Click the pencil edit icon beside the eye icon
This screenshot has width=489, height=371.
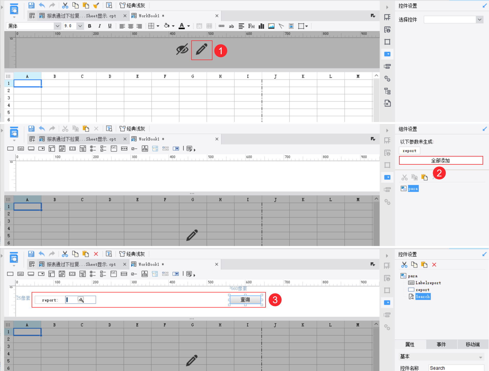pos(201,50)
